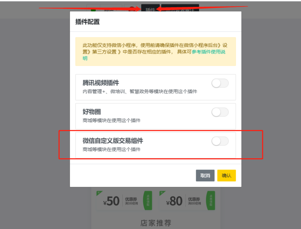Turn on the 好物圈 plugin switch
301x229 pixels.
pos(220,112)
